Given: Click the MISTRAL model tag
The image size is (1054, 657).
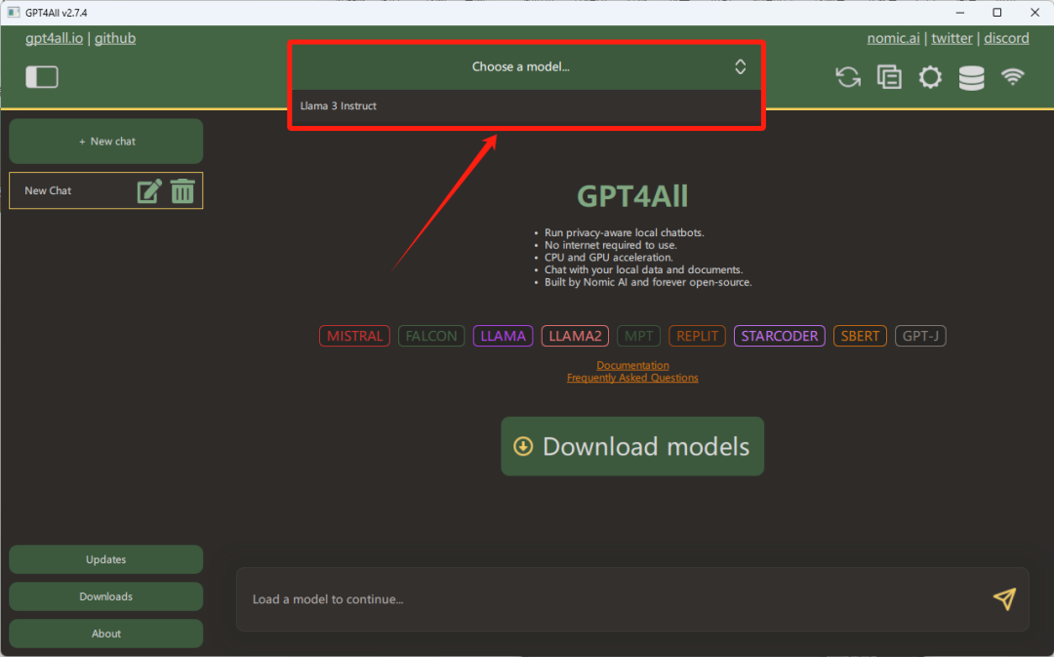Looking at the screenshot, I should 355,336.
